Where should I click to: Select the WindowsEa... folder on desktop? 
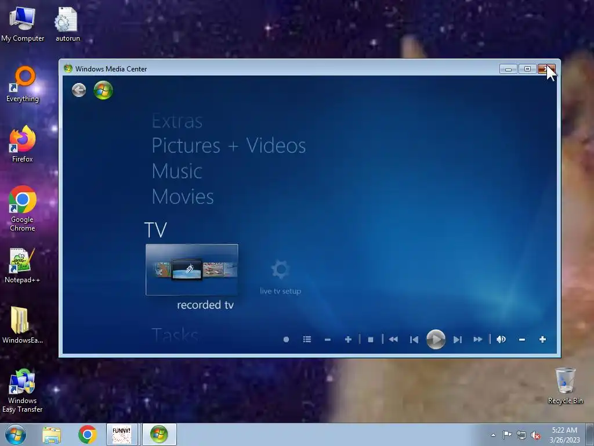click(23, 325)
